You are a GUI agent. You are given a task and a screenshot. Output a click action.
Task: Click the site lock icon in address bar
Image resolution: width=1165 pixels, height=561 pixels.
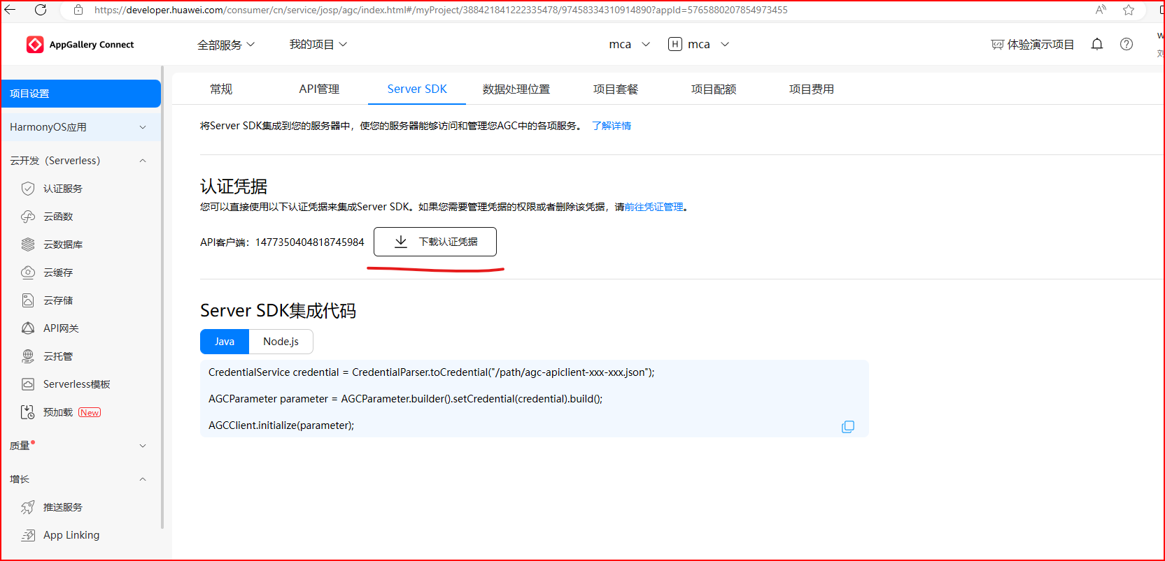[x=78, y=10]
